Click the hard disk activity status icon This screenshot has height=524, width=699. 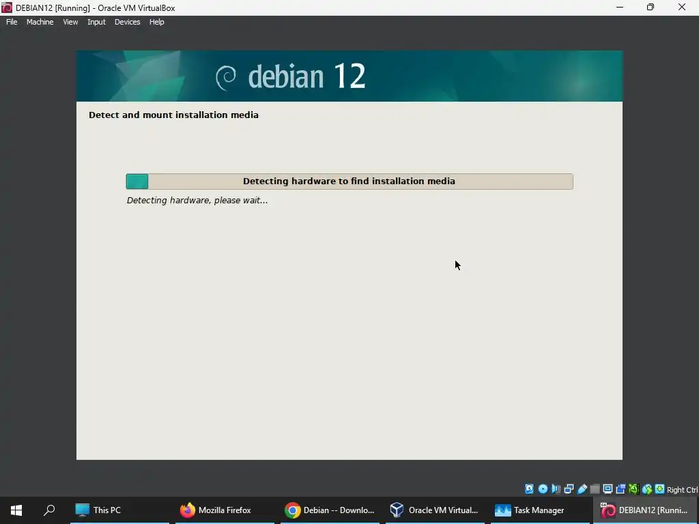click(x=529, y=489)
